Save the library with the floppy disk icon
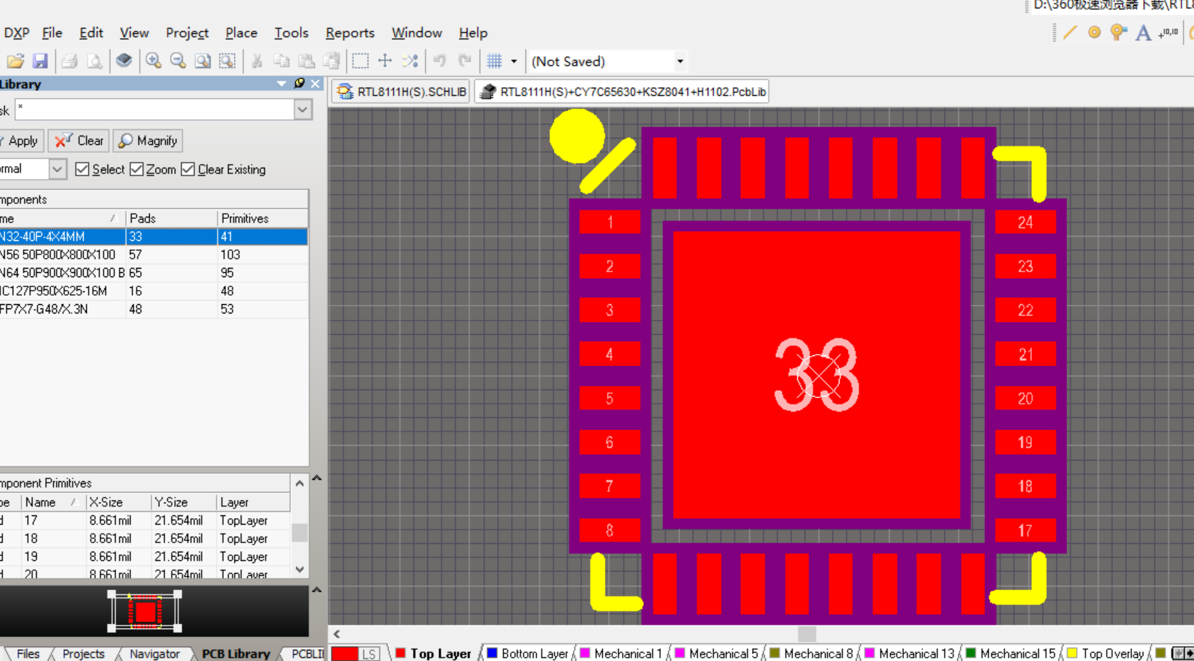This screenshot has height=661, width=1194. pos(40,61)
